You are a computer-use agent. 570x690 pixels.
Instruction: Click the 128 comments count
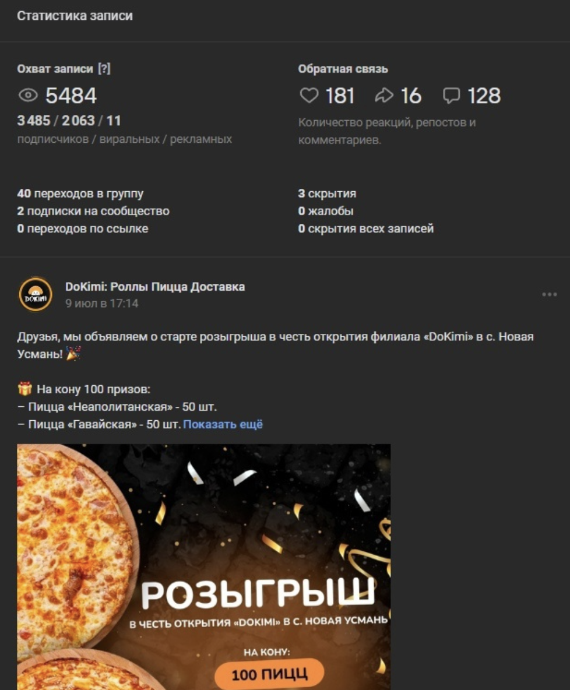click(x=484, y=96)
